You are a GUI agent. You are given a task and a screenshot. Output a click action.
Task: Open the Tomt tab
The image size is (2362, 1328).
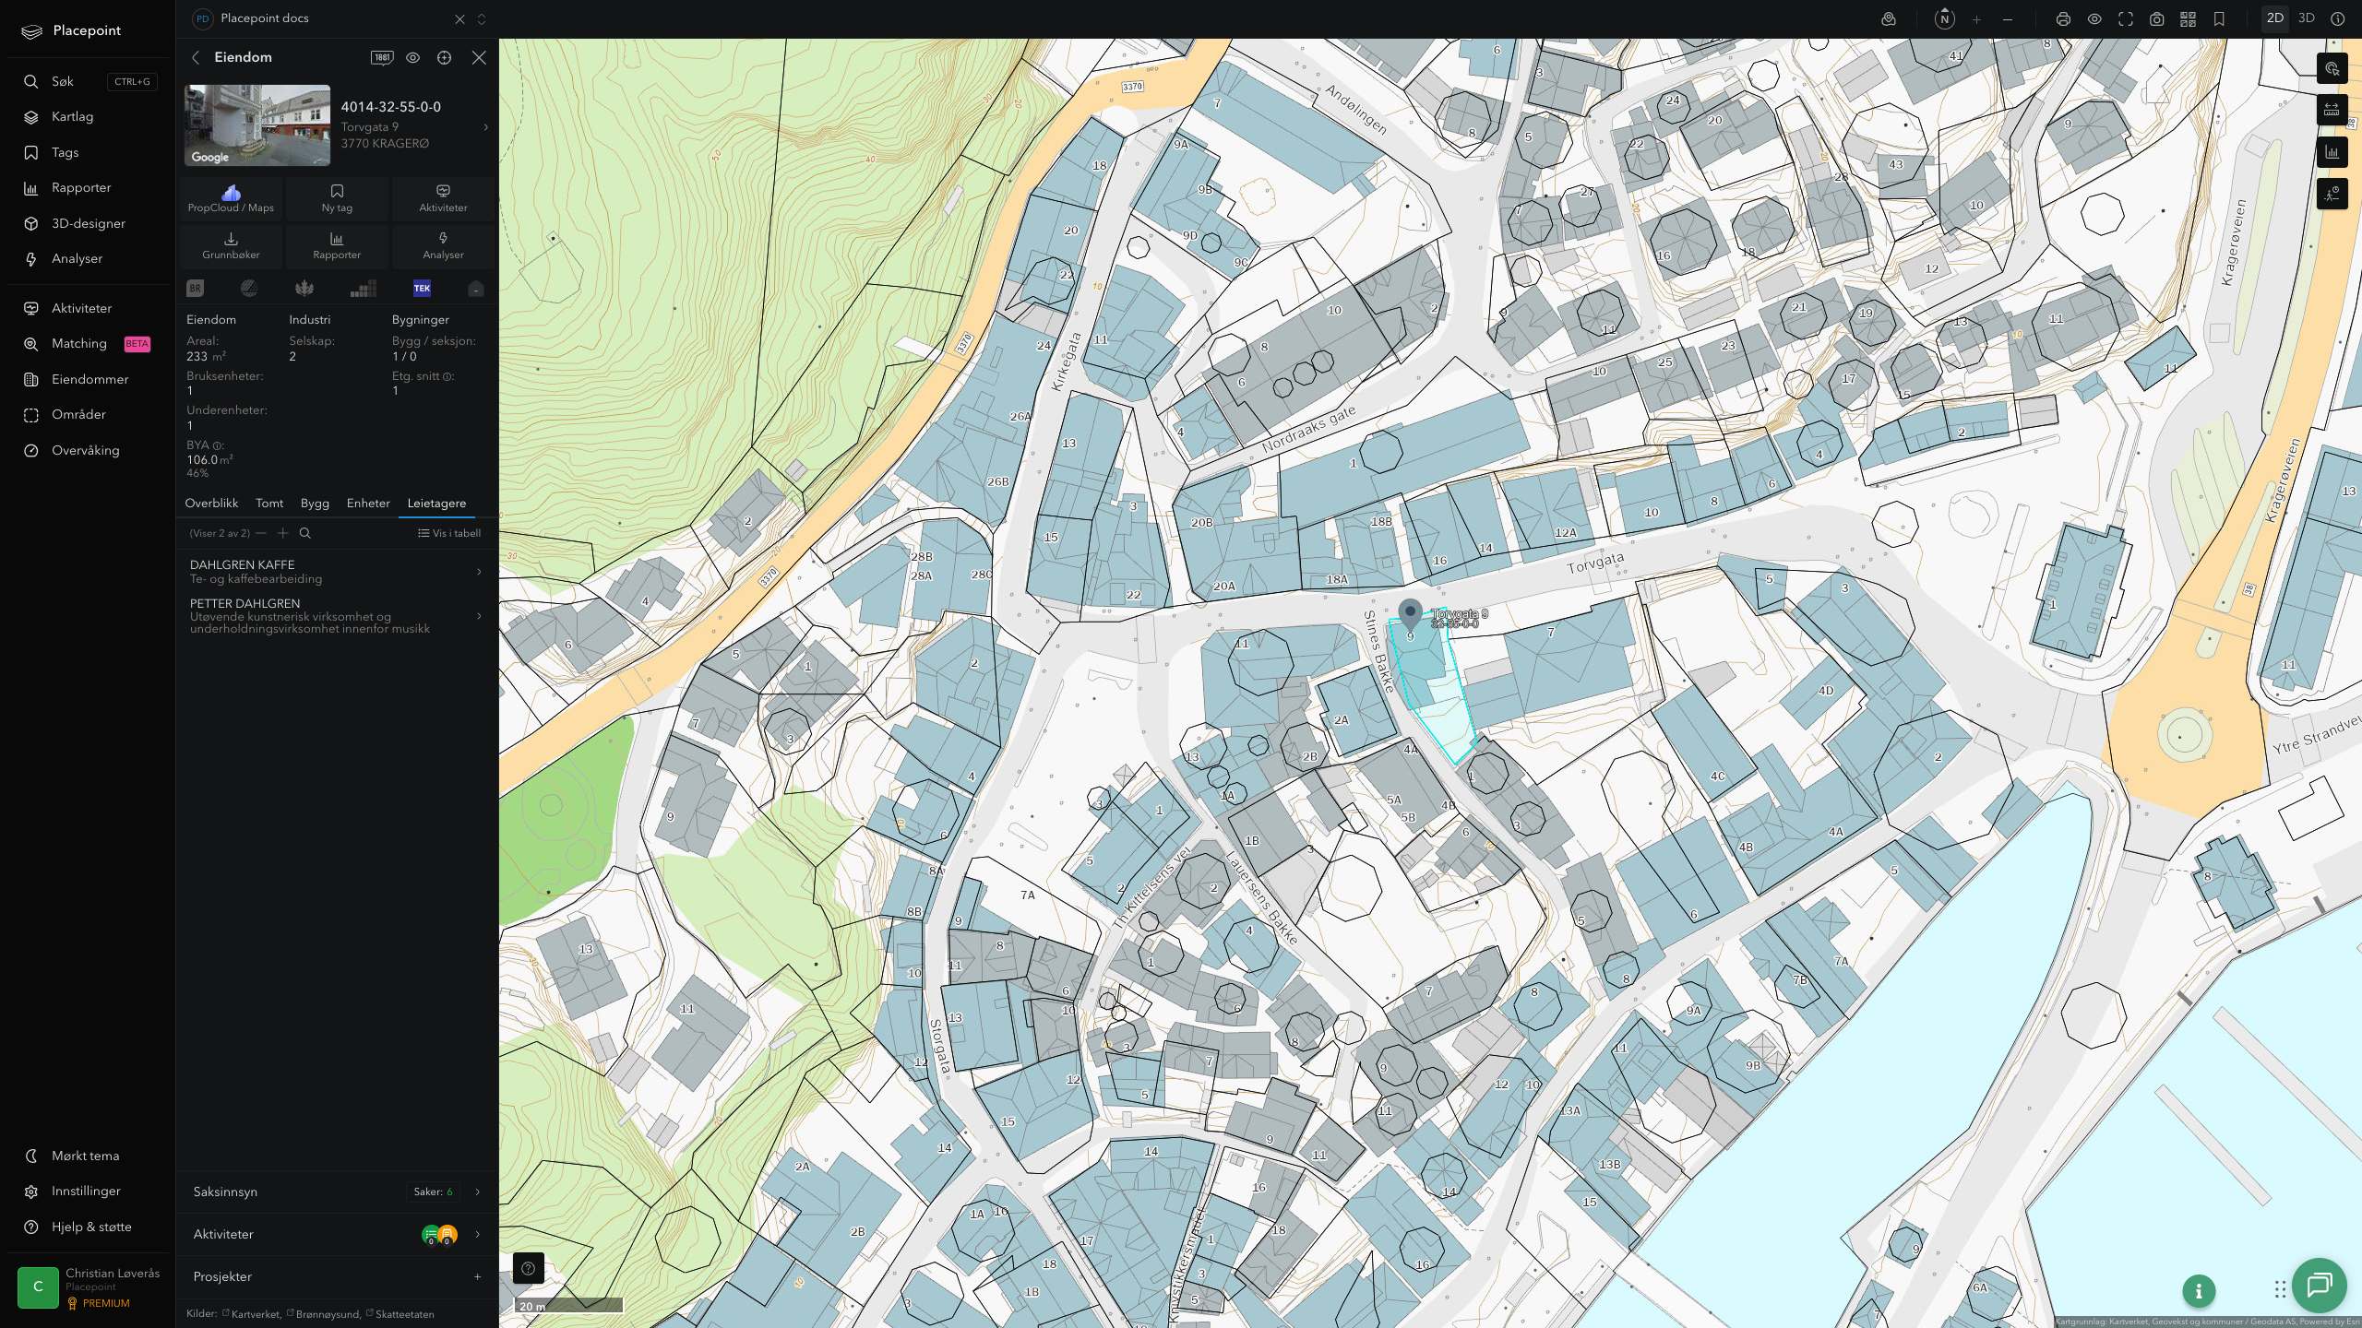(x=269, y=503)
